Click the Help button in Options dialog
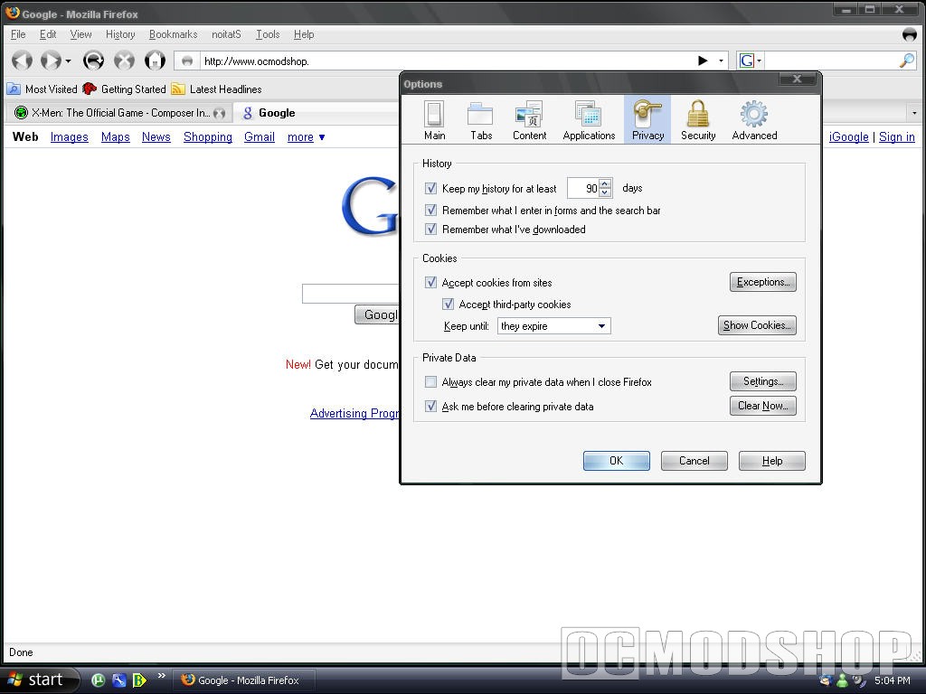926x694 pixels. [772, 461]
